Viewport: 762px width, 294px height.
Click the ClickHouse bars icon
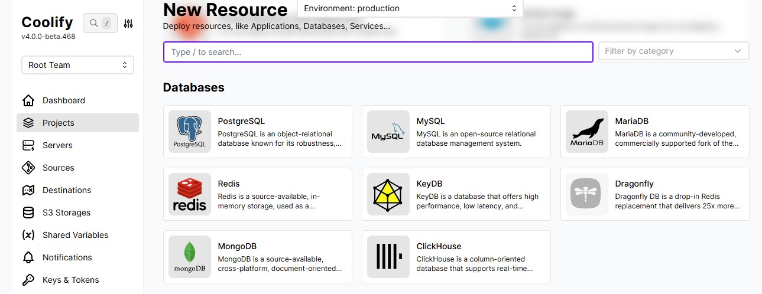388,257
